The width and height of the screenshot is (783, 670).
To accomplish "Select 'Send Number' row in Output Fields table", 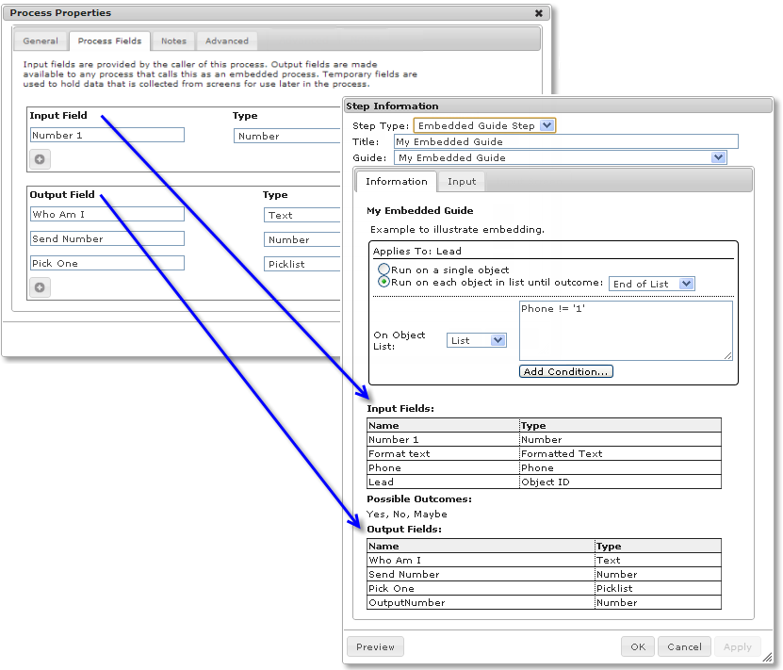I will click(544, 574).
